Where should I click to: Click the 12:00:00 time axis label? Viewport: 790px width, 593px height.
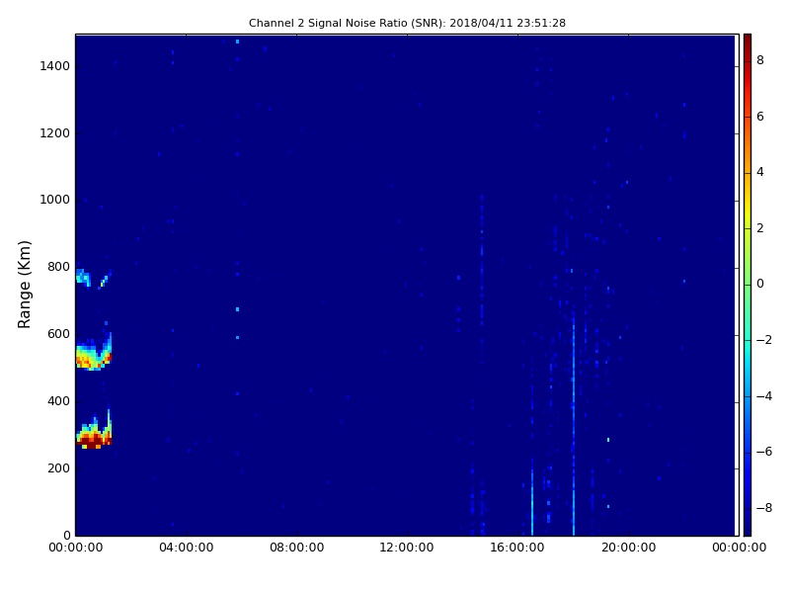pos(407,548)
